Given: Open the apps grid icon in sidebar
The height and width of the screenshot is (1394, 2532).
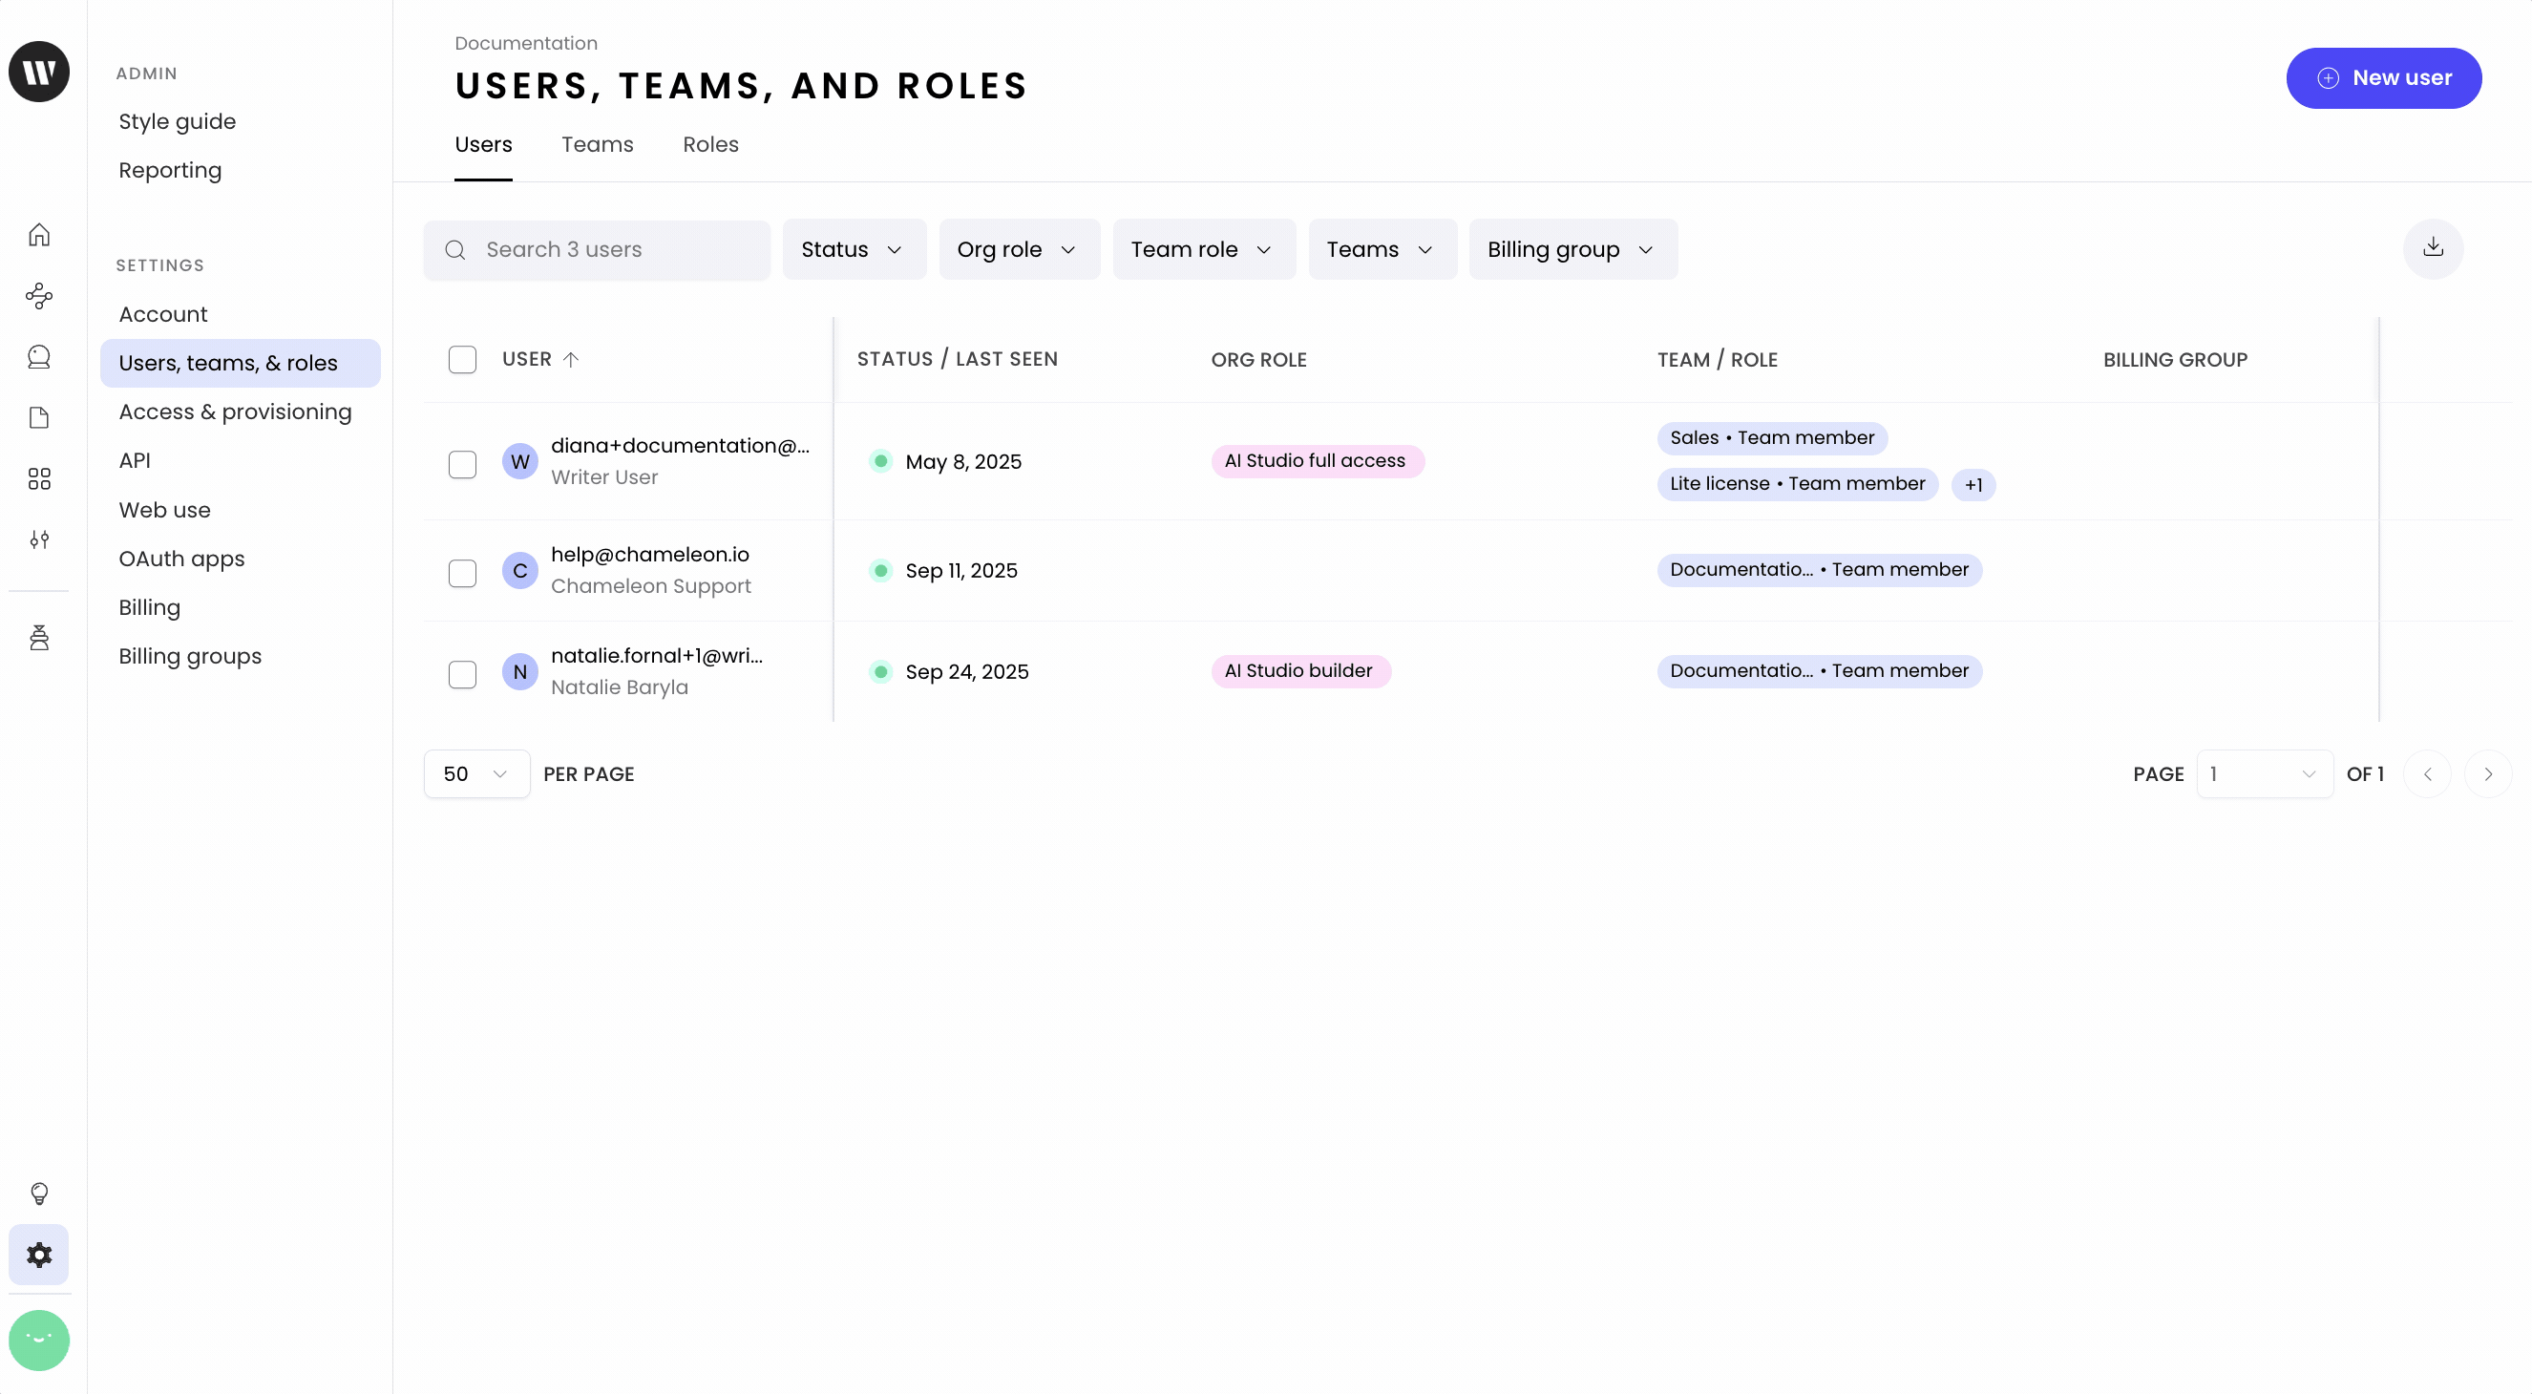Looking at the screenshot, I should [39, 478].
